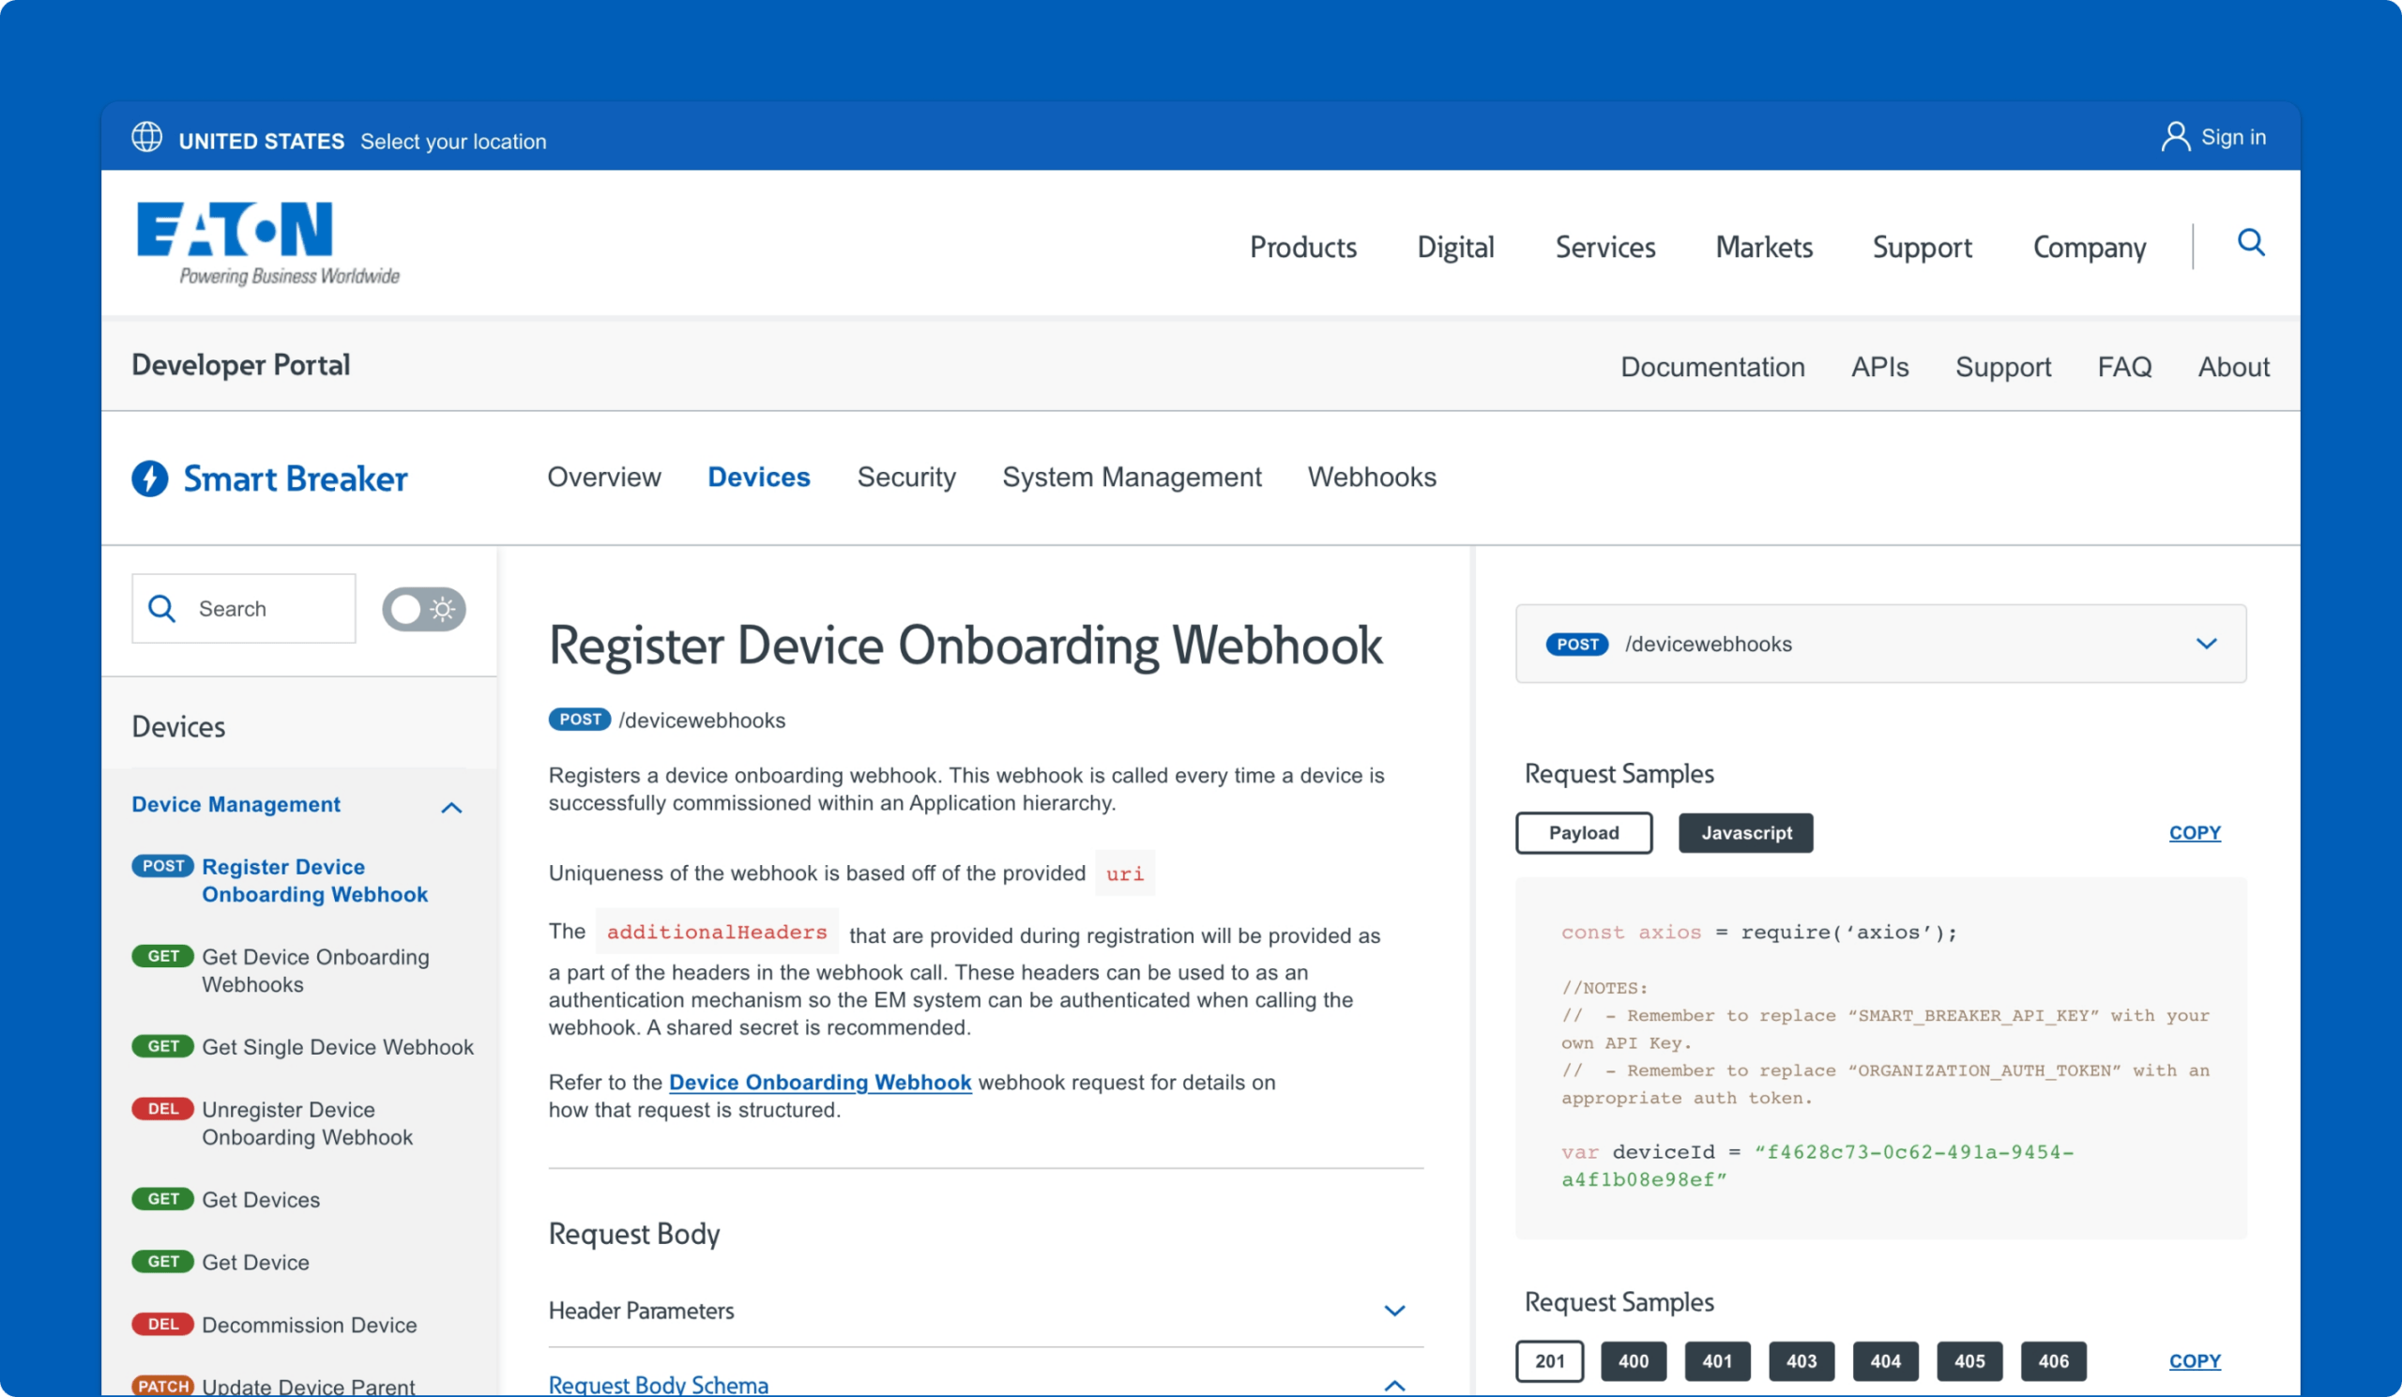Image resolution: width=2402 pixels, height=1397 pixels.
Task: Collapse the Device Management section
Action: tap(451, 807)
